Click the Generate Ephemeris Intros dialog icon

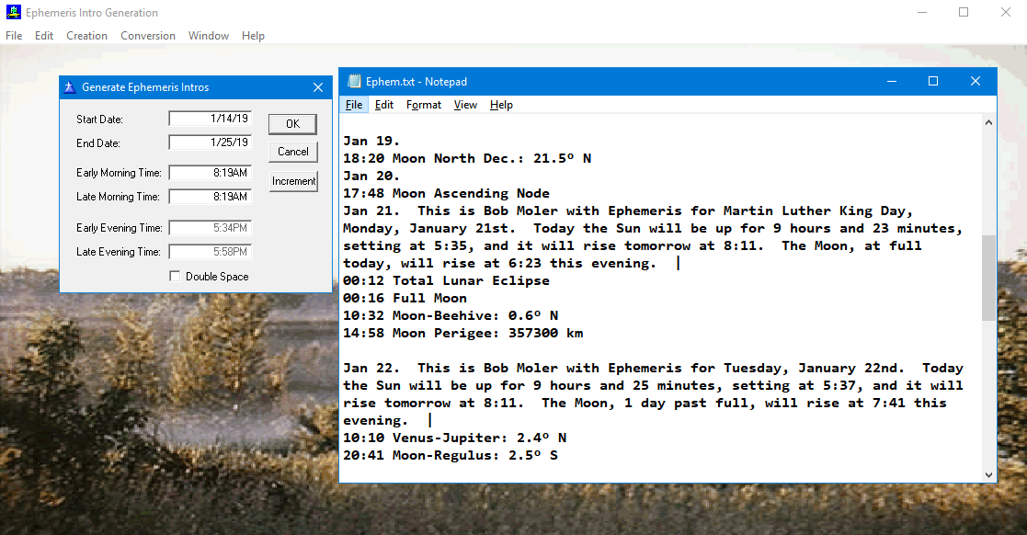tap(69, 87)
